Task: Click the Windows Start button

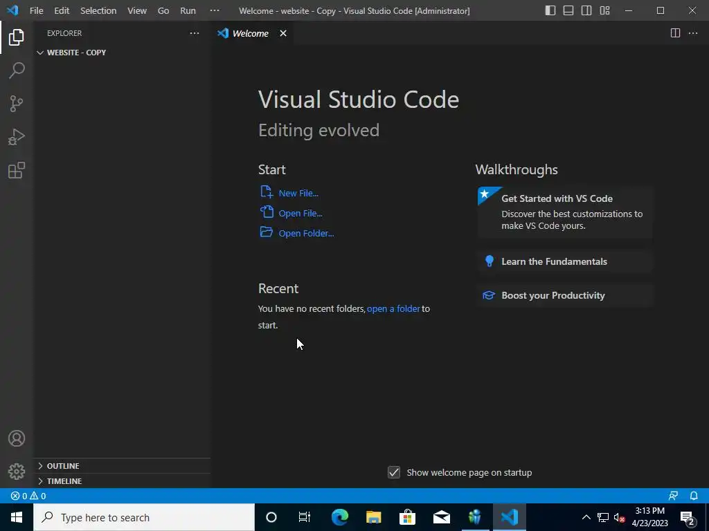Action: pyautogui.click(x=17, y=517)
